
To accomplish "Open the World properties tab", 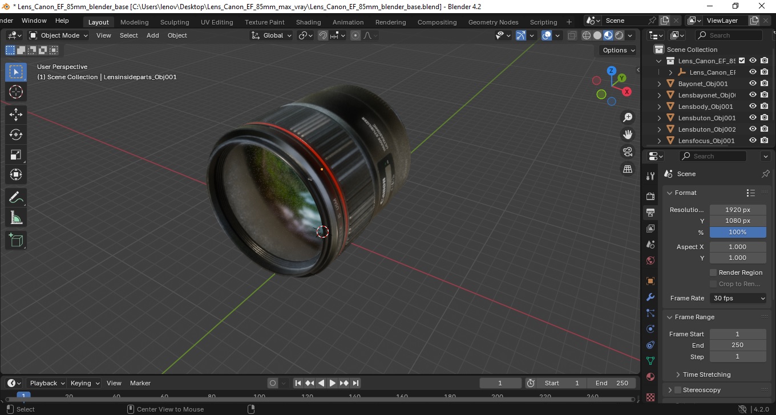I will click(x=650, y=261).
